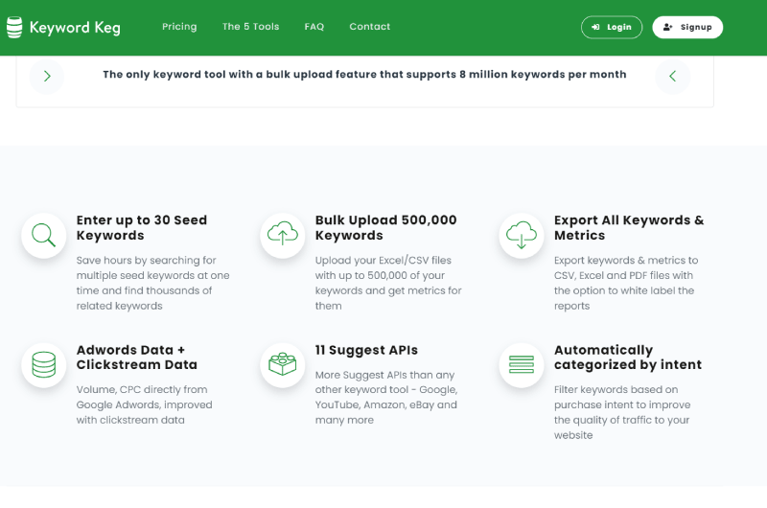Click the magnifying glass search icon
The width and height of the screenshot is (767, 508).
tap(43, 235)
